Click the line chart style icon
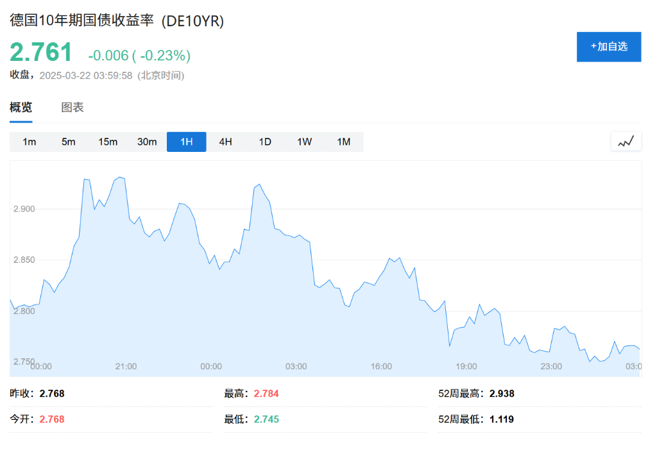Image resolution: width=657 pixels, height=450 pixels. (x=626, y=141)
